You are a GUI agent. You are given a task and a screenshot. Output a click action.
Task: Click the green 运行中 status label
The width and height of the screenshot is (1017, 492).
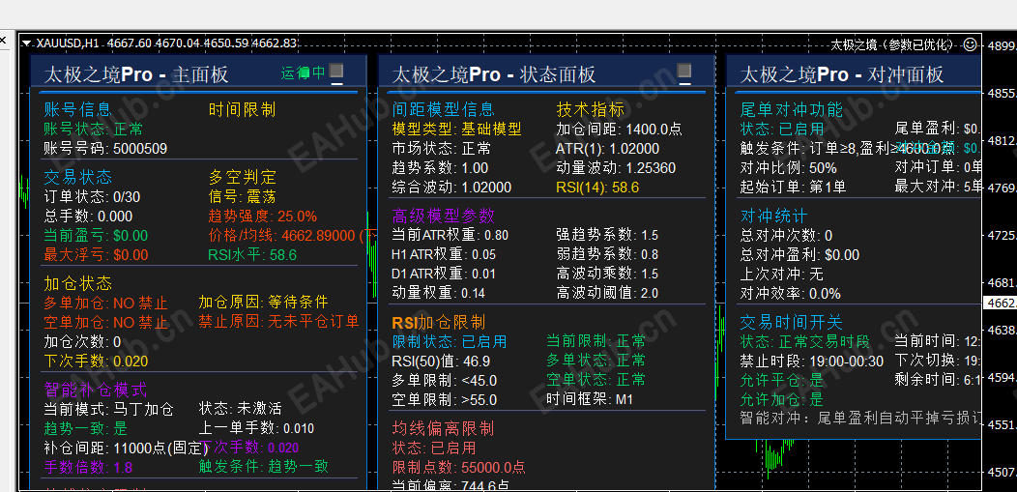pyautogui.click(x=303, y=72)
